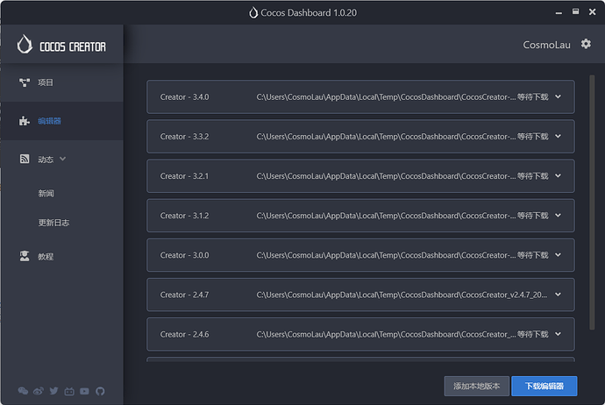Click the Creator - 3.1.2 label
Image resolution: width=605 pixels, height=405 pixels.
coord(184,216)
